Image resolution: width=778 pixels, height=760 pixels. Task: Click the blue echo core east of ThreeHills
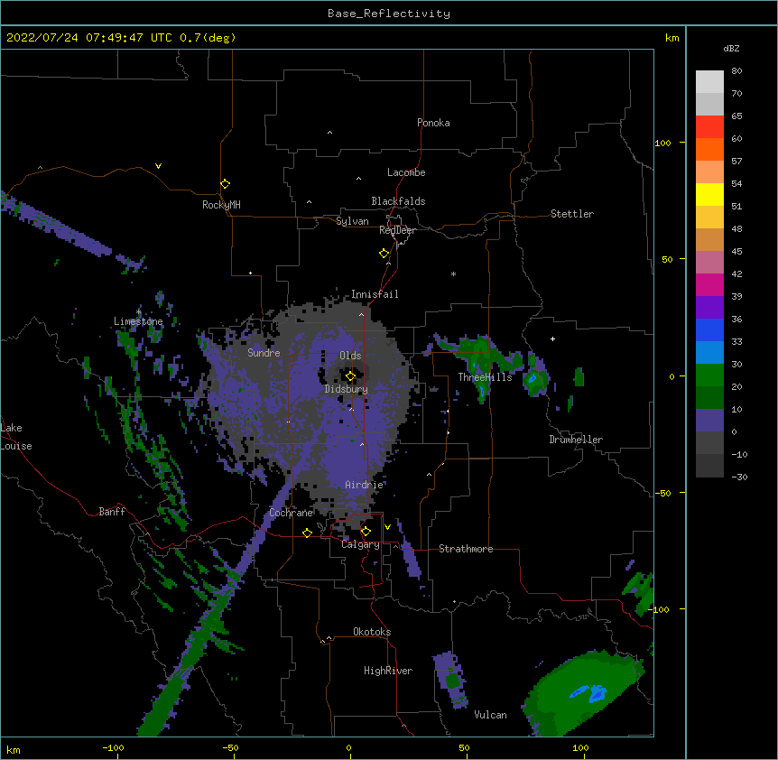(x=532, y=379)
